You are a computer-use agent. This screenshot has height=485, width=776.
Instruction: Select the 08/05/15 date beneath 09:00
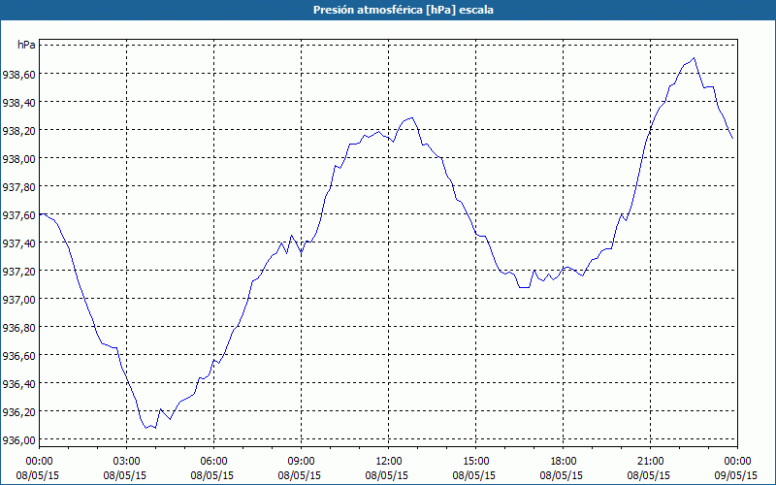click(x=300, y=475)
